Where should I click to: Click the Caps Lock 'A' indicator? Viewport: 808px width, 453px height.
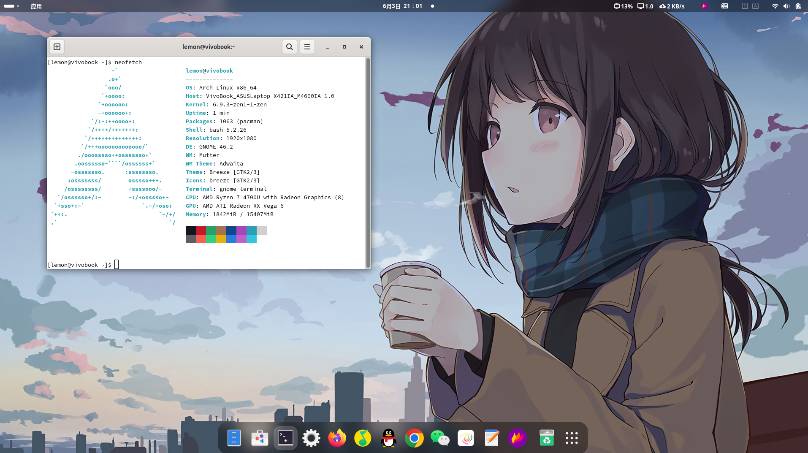click(x=755, y=6)
